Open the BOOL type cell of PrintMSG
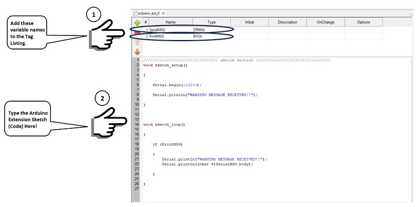 click(x=212, y=36)
